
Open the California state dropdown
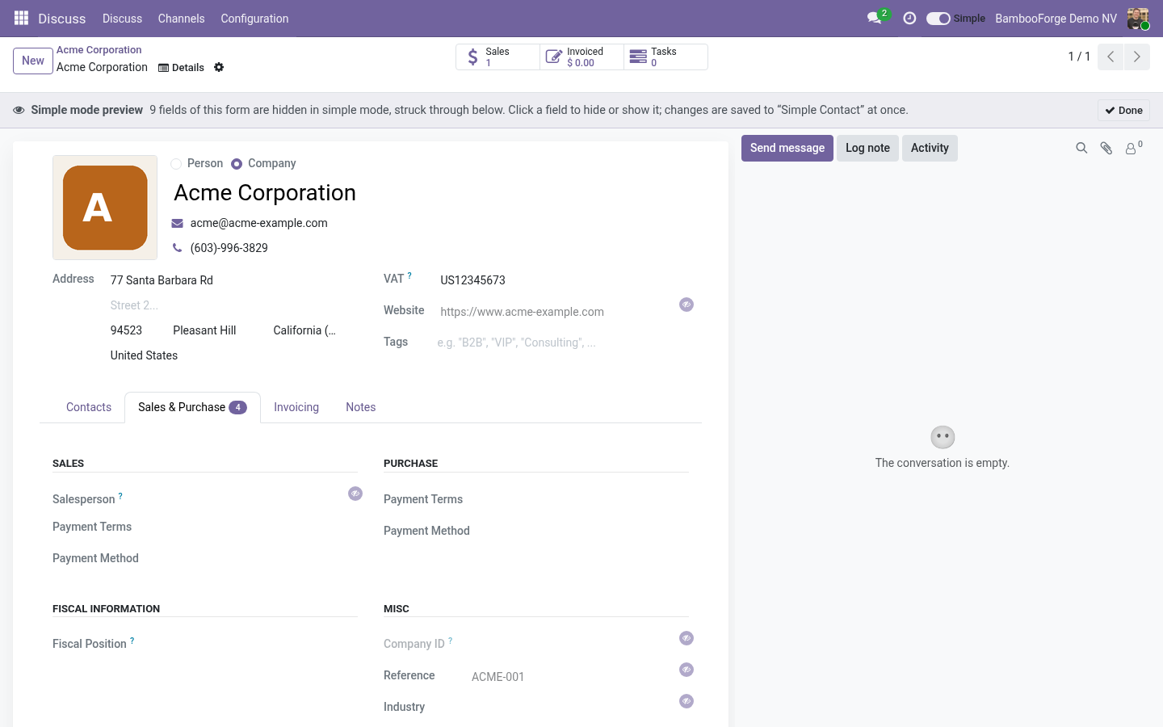point(305,330)
